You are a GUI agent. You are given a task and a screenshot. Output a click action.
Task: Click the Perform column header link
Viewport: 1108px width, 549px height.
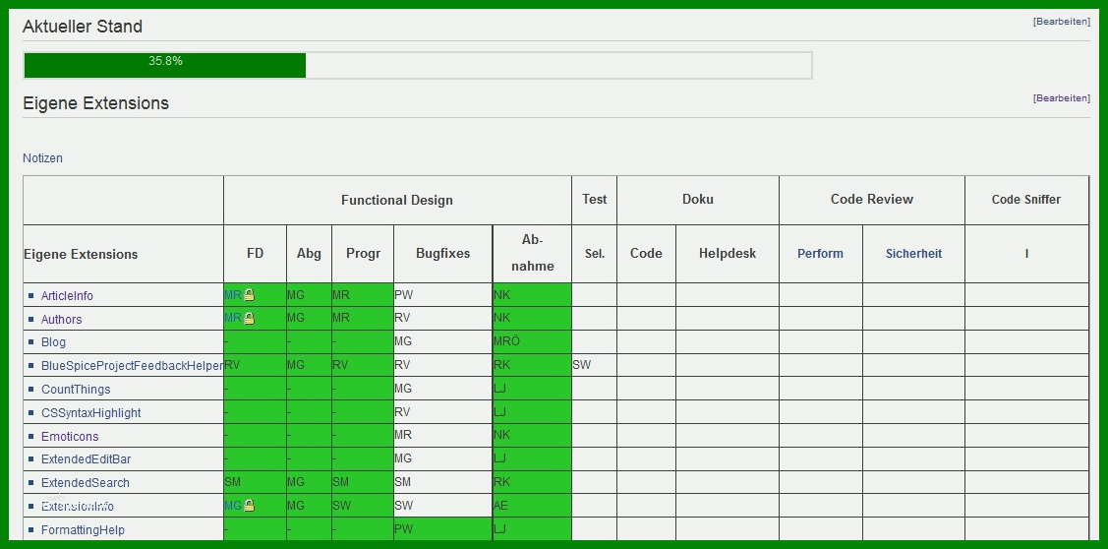point(820,253)
